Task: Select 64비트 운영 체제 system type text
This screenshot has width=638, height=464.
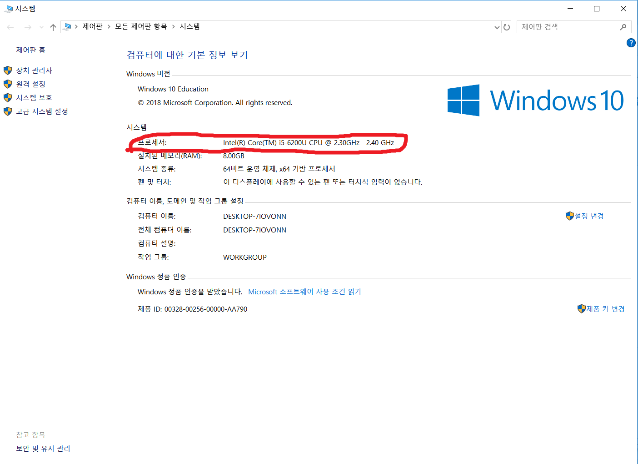Action: [279, 169]
